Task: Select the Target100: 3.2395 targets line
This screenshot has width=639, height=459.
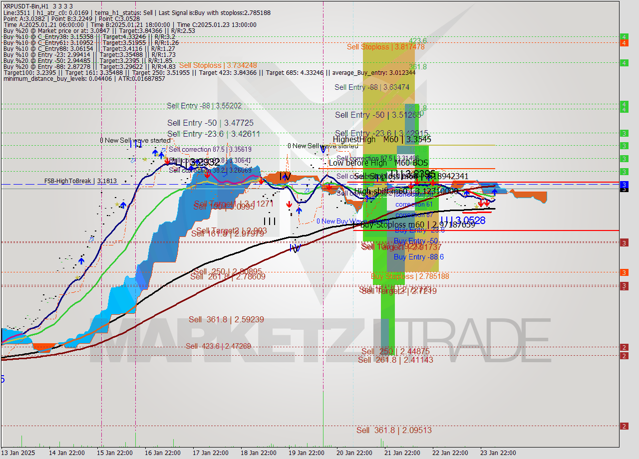Action: 209,73
